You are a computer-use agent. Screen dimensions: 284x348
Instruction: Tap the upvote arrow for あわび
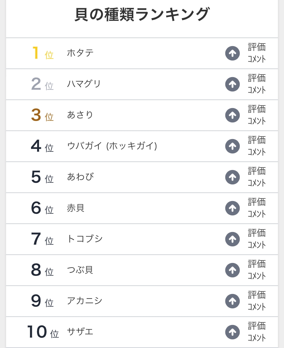[x=233, y=177]
